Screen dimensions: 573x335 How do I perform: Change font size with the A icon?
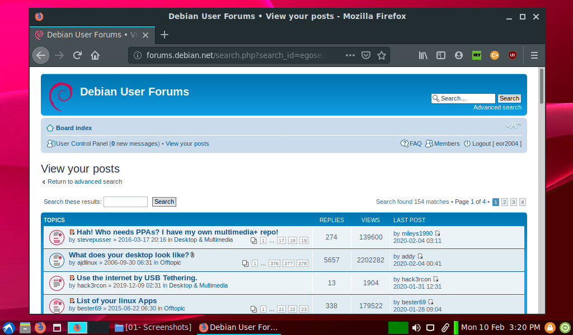(x=513, y=126)
